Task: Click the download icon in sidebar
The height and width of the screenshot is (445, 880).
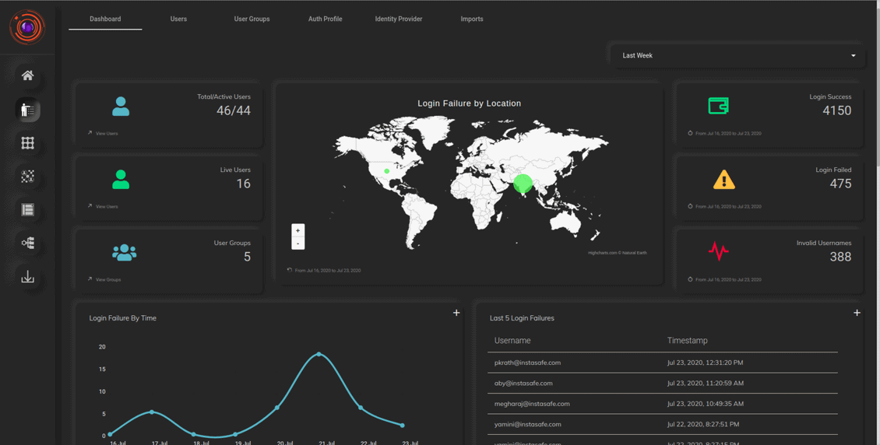Action: click(x=27, y=277)
